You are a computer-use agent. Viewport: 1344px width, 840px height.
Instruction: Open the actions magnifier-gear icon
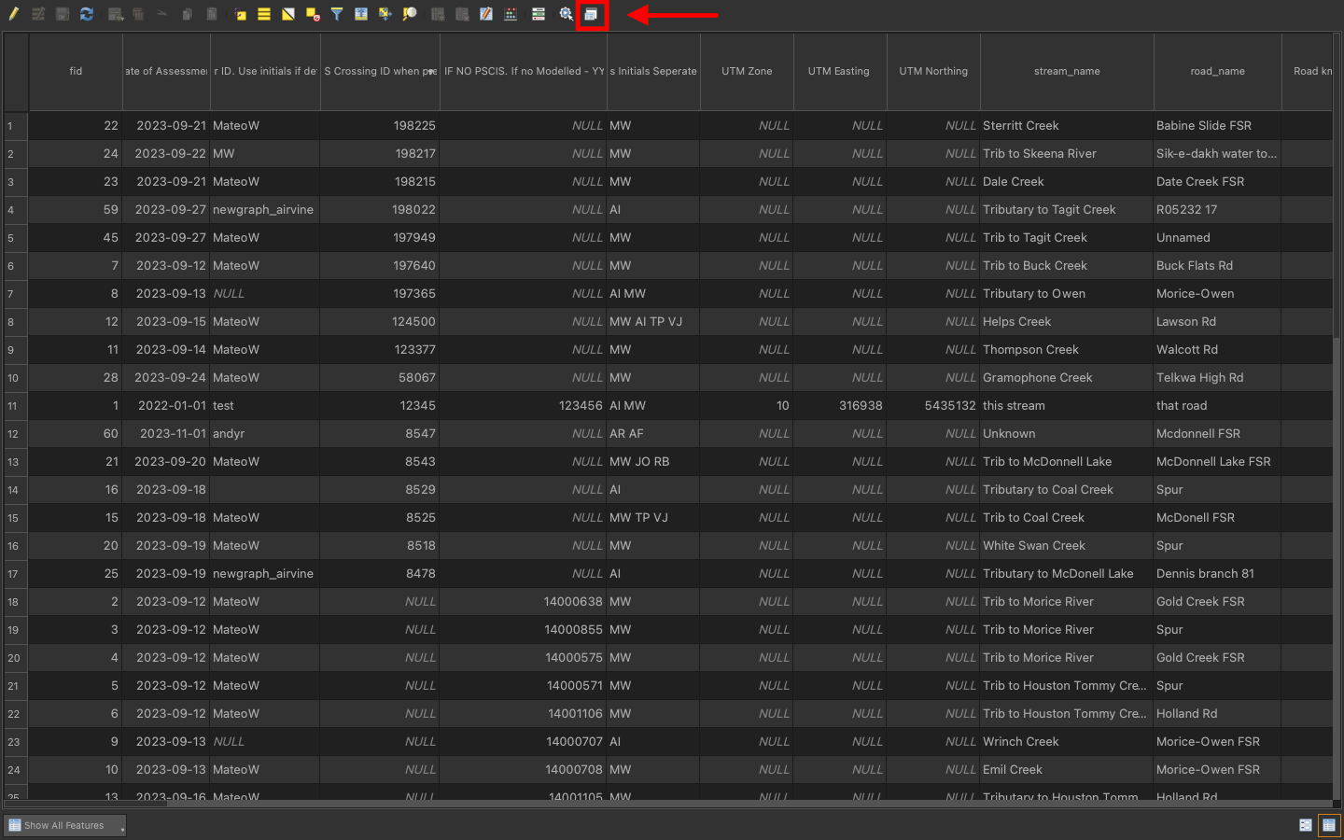click(567, 14)
